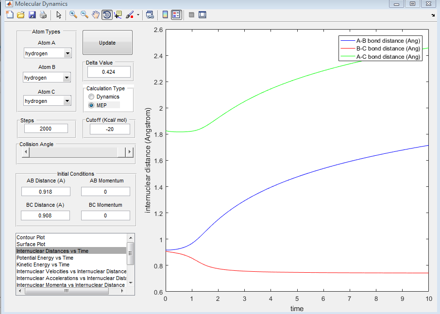Image resolution: width=440 pixels, height=314 pixels.
Task: Save figure using the floppy disk icon
Action: pos(32,15)
